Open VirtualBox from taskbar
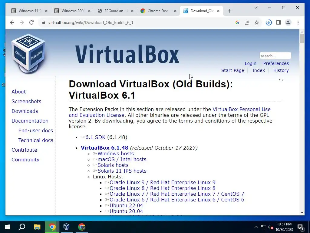The height and width of the screenshot is (233, 310). coord(66,227)
